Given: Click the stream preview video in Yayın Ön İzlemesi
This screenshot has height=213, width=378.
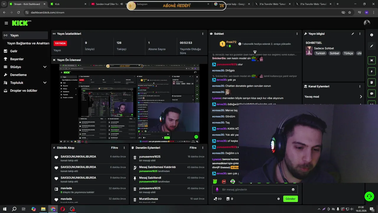Looking at the screenshot, I should point(129,104).
